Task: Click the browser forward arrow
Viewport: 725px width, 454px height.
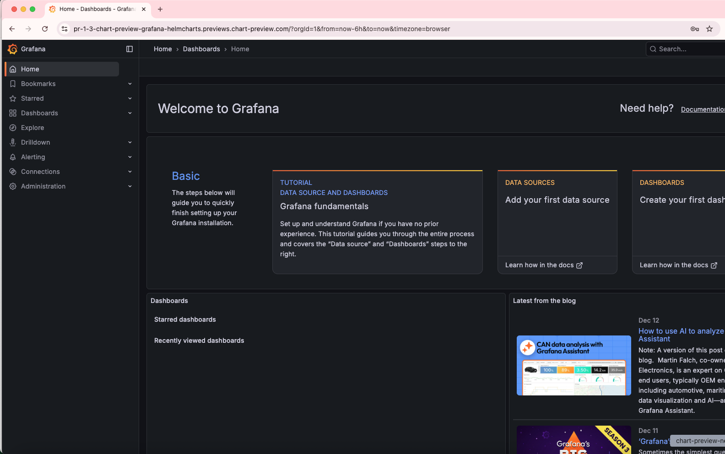Action: 28,29
